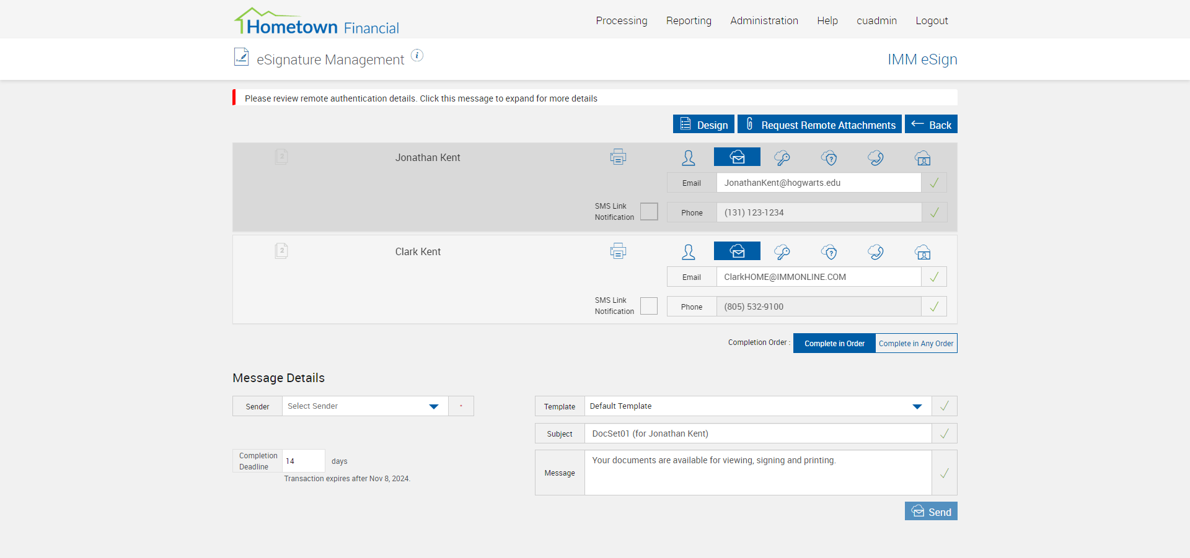The image size is (1190, 558).
Task: Click the Request Remote Attachments button
Action: coord(819,124)
